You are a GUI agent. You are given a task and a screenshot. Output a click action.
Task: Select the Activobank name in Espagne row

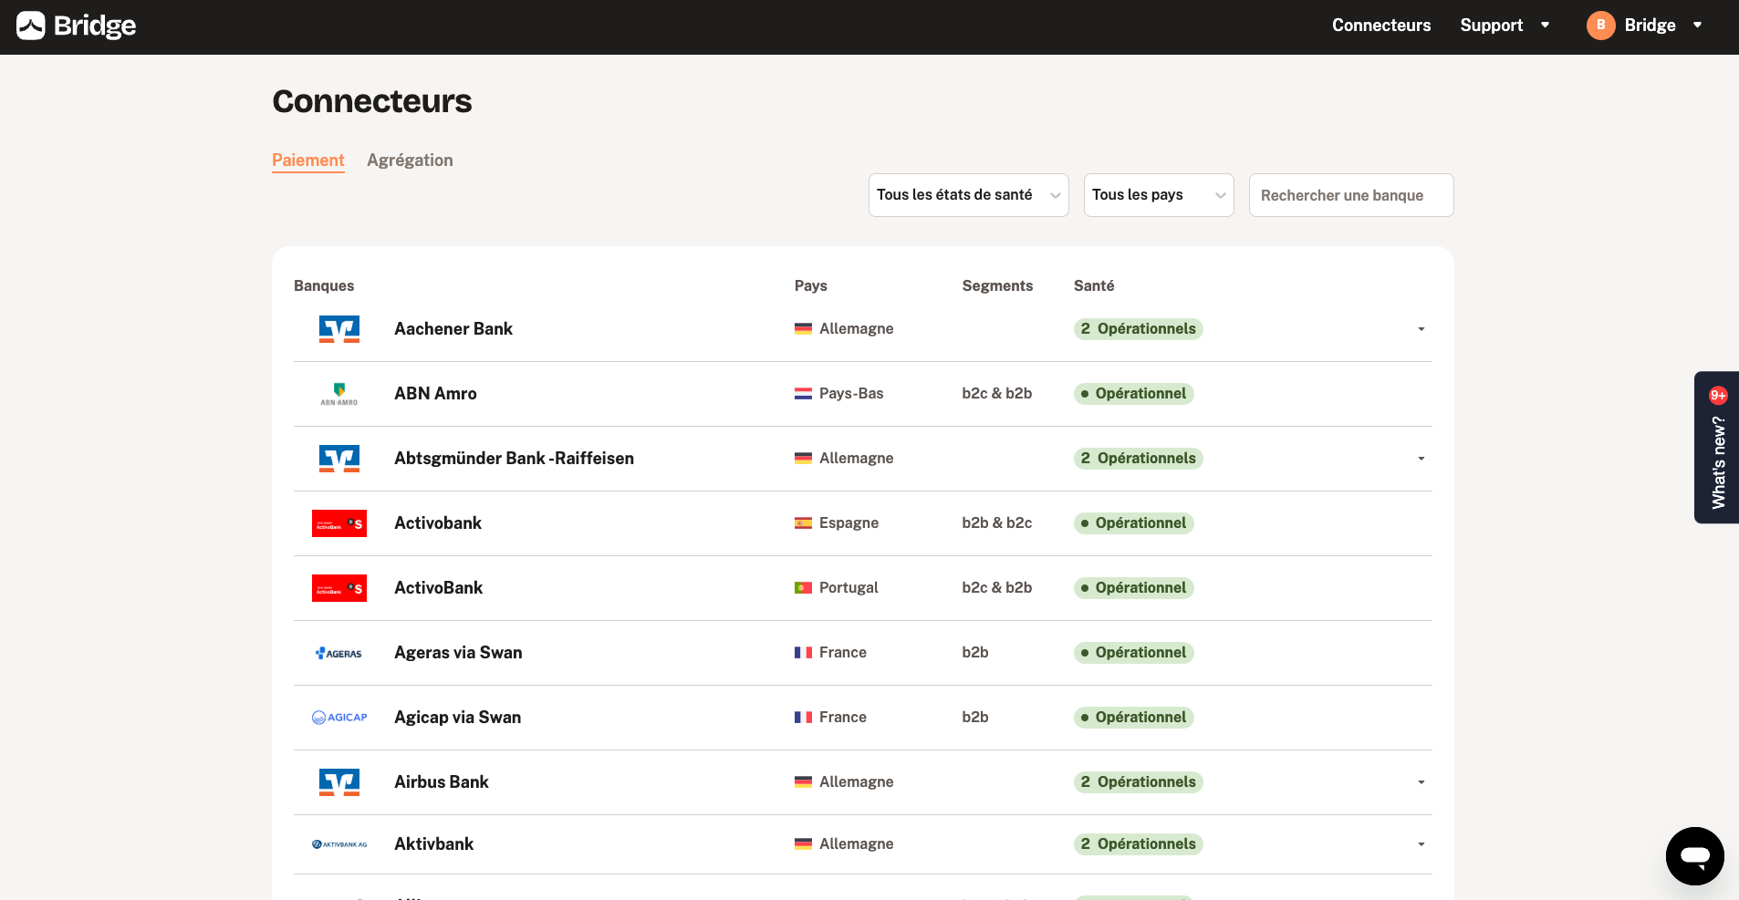[438, 523]
